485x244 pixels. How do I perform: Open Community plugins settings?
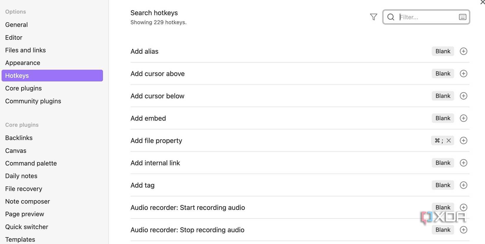(x=33, y=101)
